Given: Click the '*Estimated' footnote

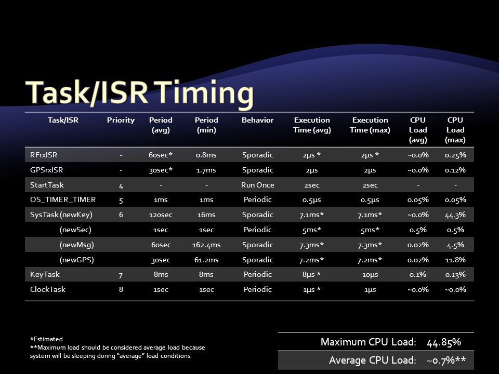Looking at the screenshot, I should point(46,339).
